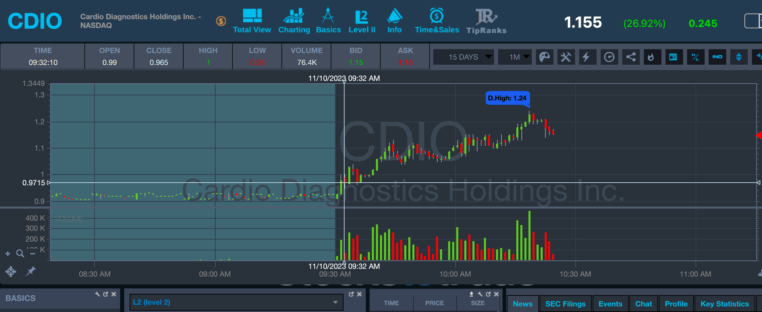This screenshot has height=312, width=762.
Task: Open the Time and Sales panel wrench settings
Action: coord(480,294)
